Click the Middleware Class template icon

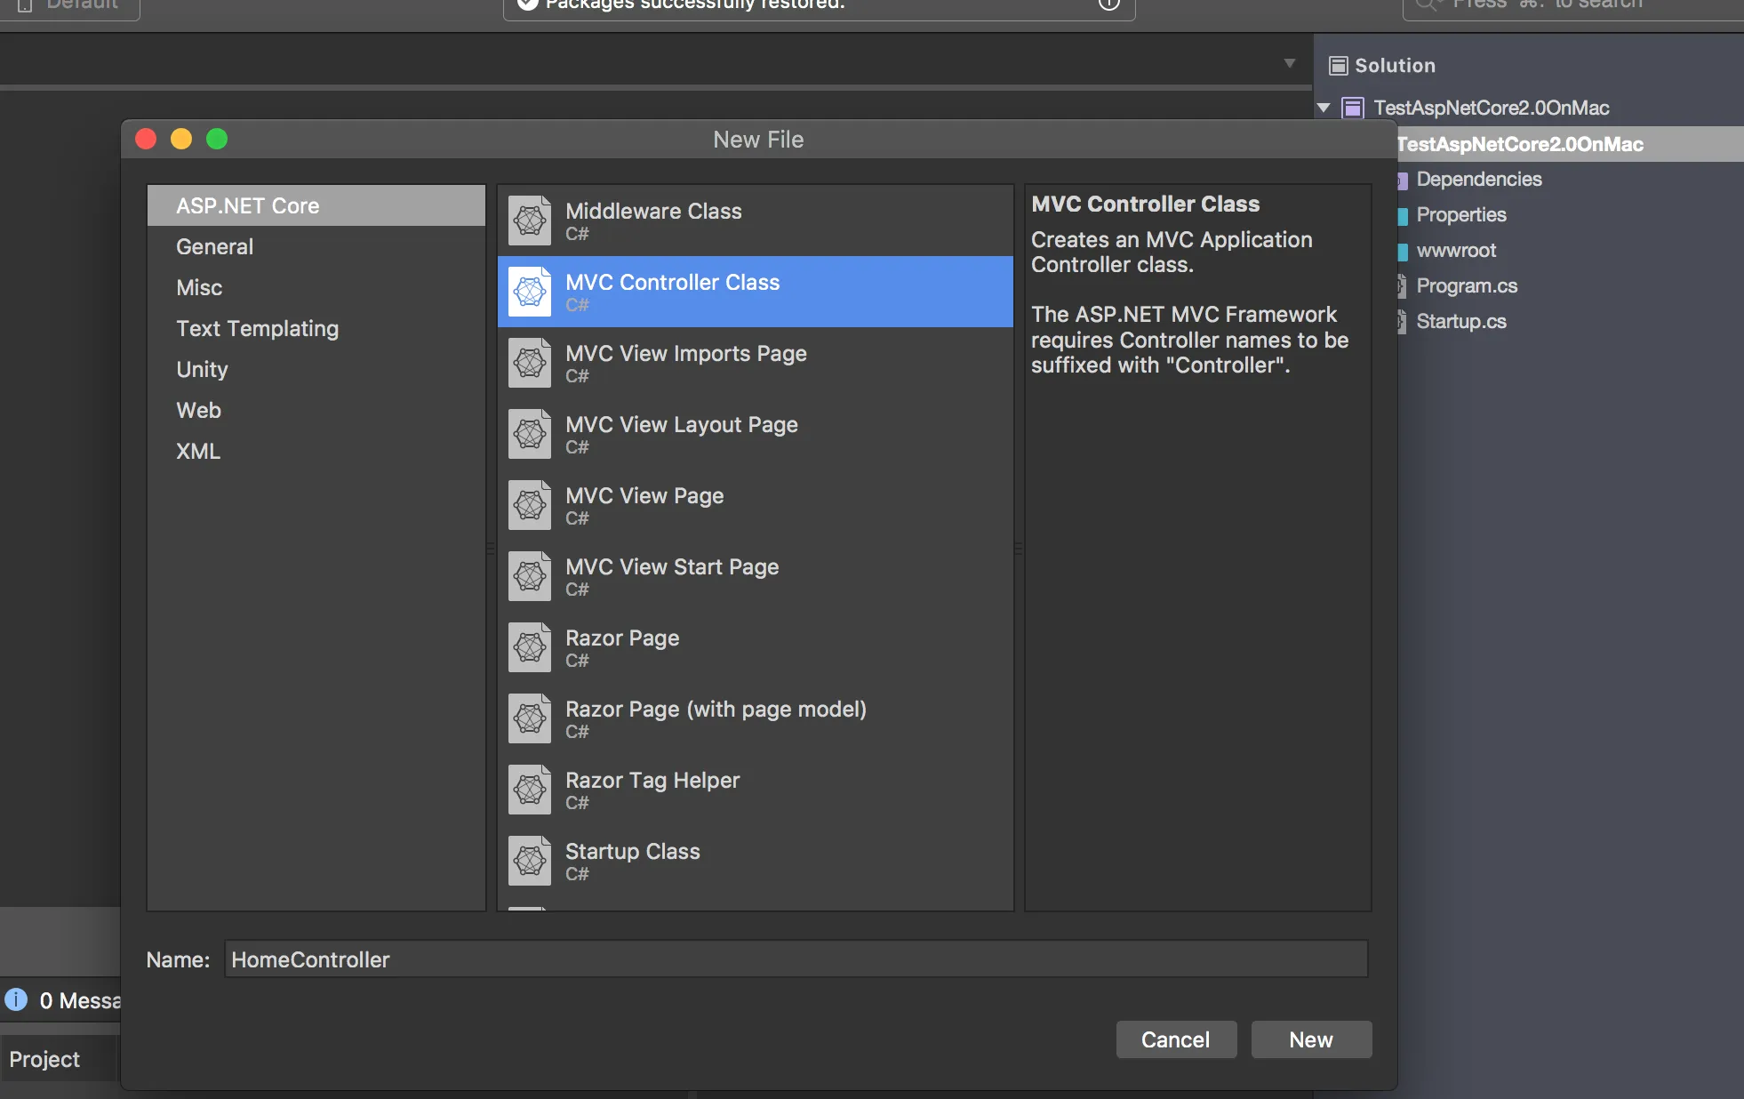(530, 221)
